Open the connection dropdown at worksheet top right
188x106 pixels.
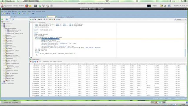186,19
